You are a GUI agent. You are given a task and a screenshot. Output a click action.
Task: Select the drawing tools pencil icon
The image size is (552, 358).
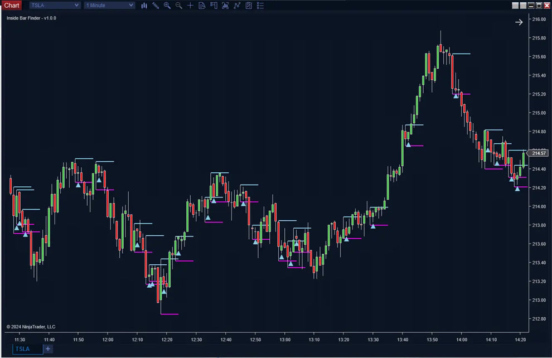[x=156, y=6]
